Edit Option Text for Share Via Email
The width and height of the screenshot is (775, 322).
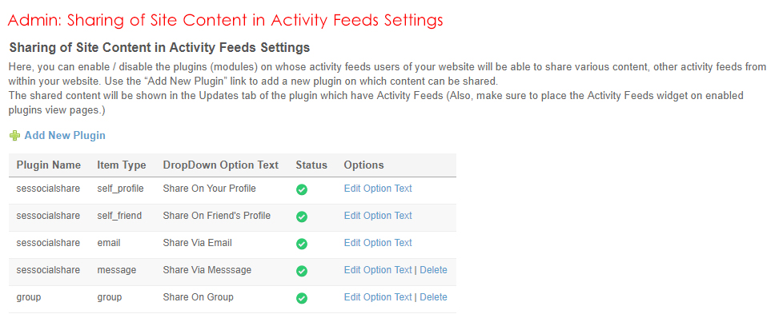[378, 243]
